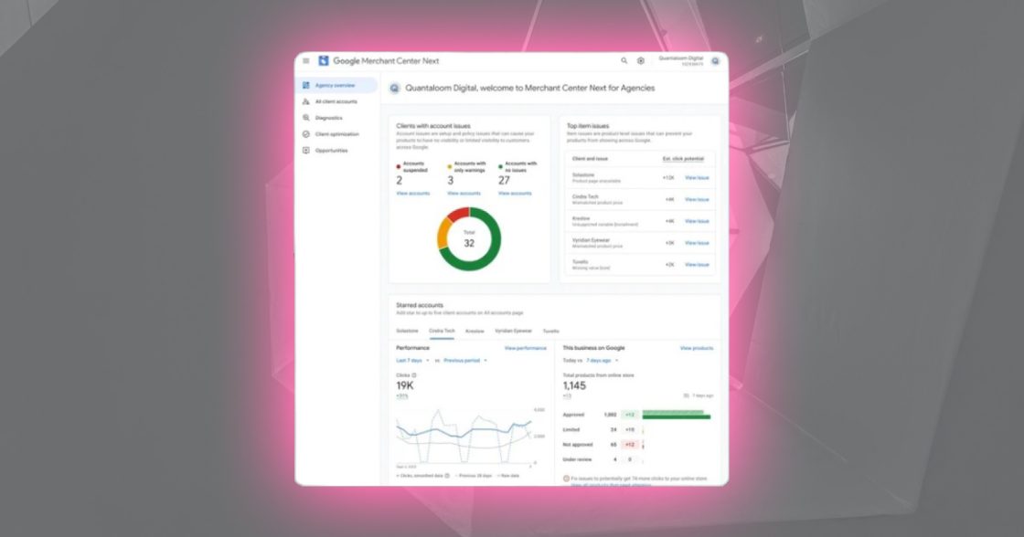The width and height of the screenshot is (1024, 537).
Task: Click the Approved products progress bar
Action: click(677, 413)
